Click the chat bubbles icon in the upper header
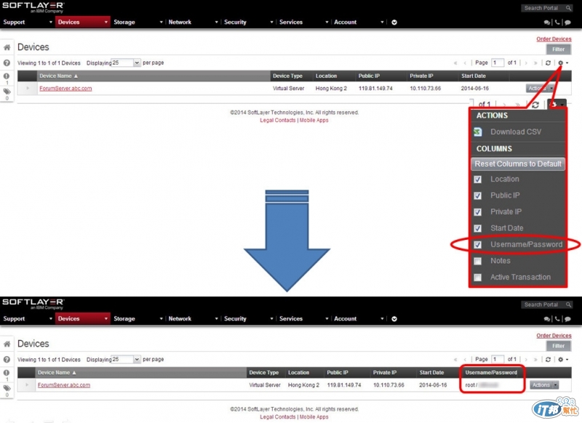 [547, 23]
